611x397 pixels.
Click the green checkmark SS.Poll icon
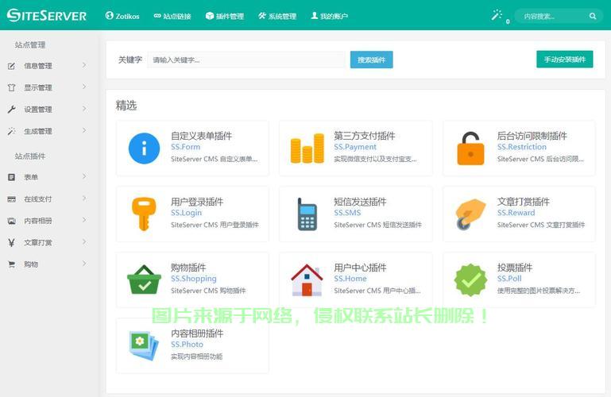click(470, 279)
